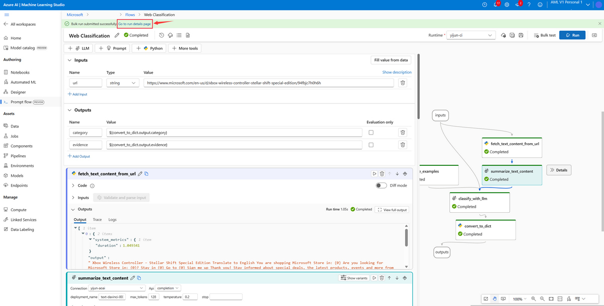
Task: Toggle the hamburger navigation menu
Action: tap(6, 15)
